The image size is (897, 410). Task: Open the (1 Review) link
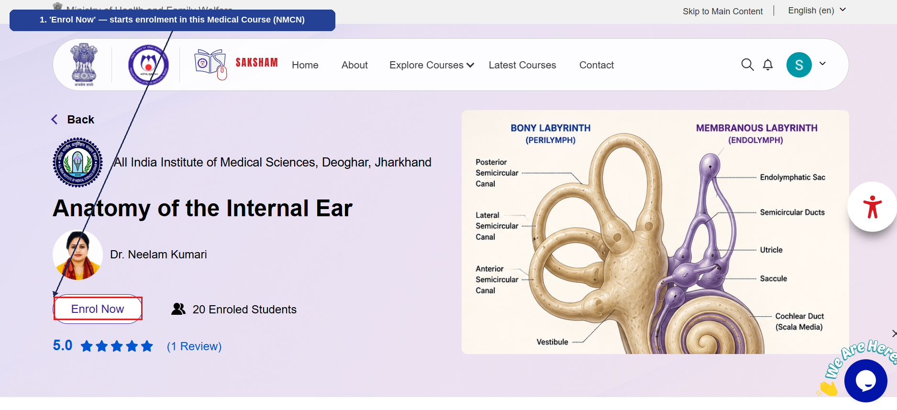194,346
